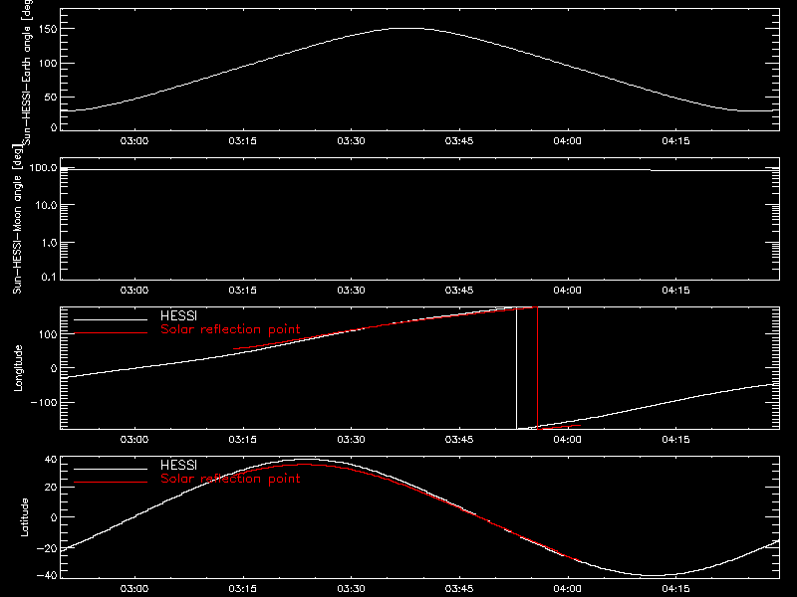Click 03:15 time label under Earth angle plot
Screen dimensions: 797x597
[x=242, y=141]
